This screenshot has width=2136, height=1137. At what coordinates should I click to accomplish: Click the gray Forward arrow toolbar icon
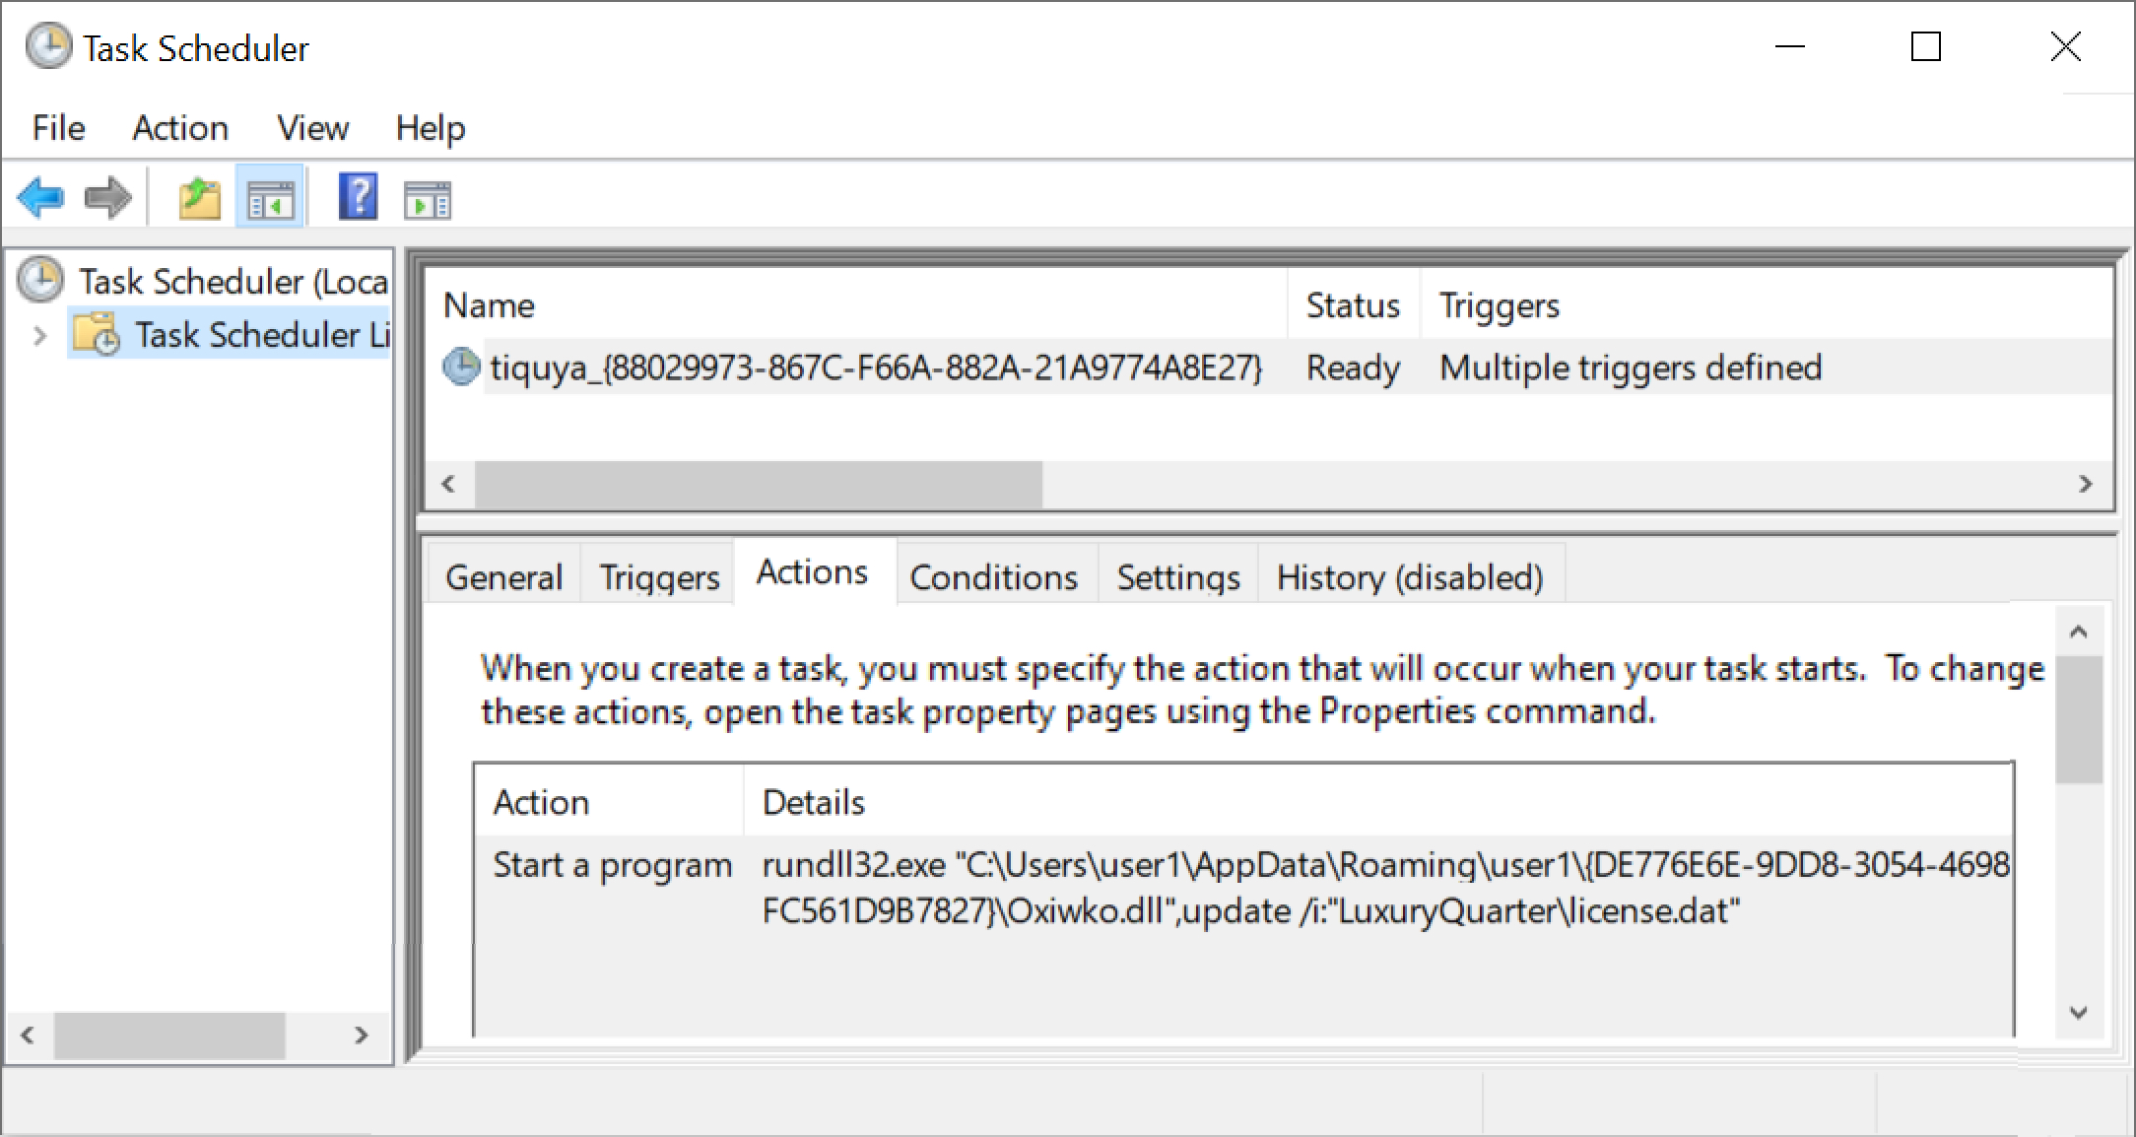107,198
